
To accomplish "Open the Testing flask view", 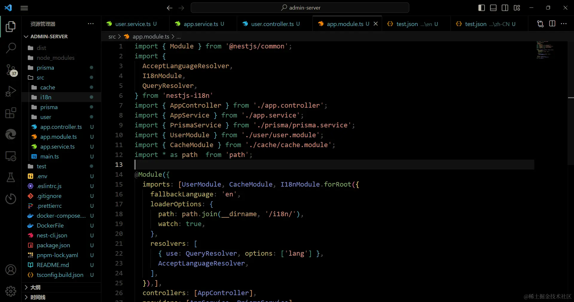I will pos(11,177).
